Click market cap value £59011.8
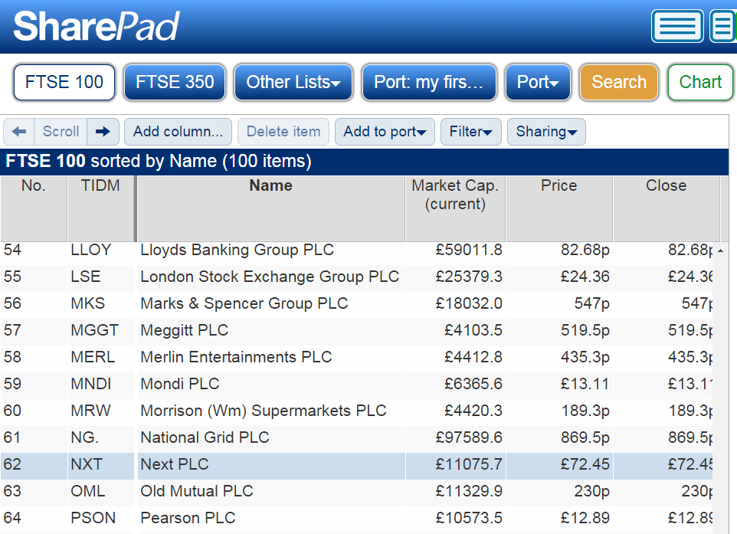 [x=469, y=250]
